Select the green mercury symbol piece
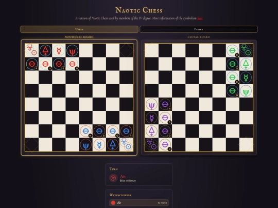The height and width of the screenshot is (208, 278). pyautogui.click(x=246, y=77)
